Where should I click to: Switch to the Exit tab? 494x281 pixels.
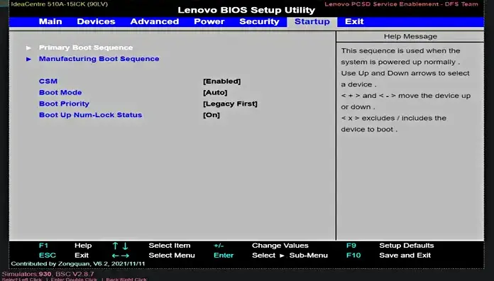tap(354, 21)
